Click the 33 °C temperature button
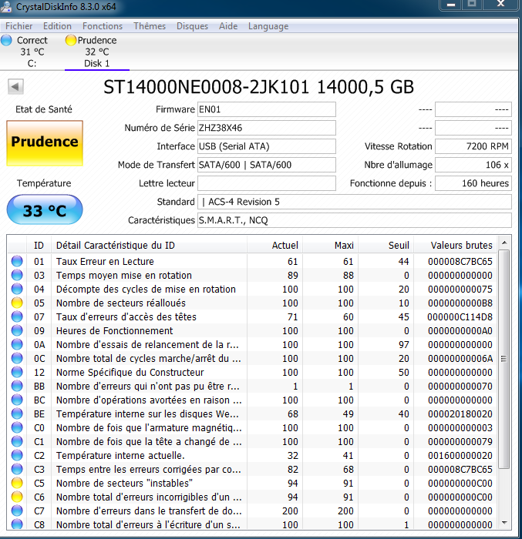Image resolution: width=522 pixels, height=539 pixels. pos(44,210)
